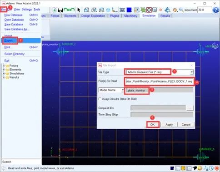220x172 pixels.
Task: Click the red-bordered fit view icon
Action: pos(149,10)
